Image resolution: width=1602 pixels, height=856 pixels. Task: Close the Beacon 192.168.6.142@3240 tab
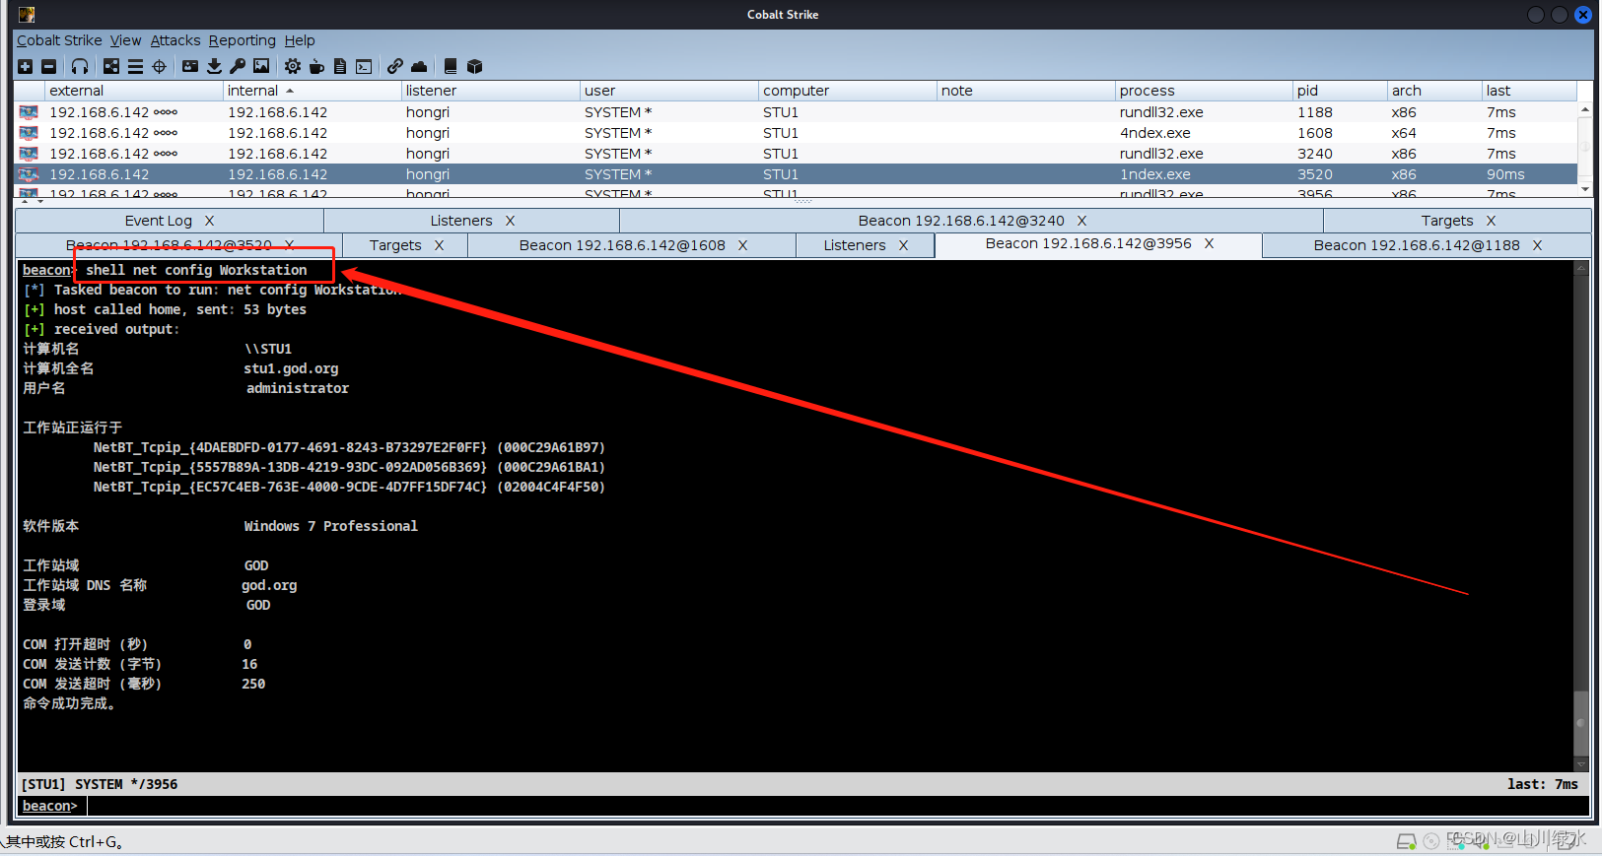click(1081, 221)
